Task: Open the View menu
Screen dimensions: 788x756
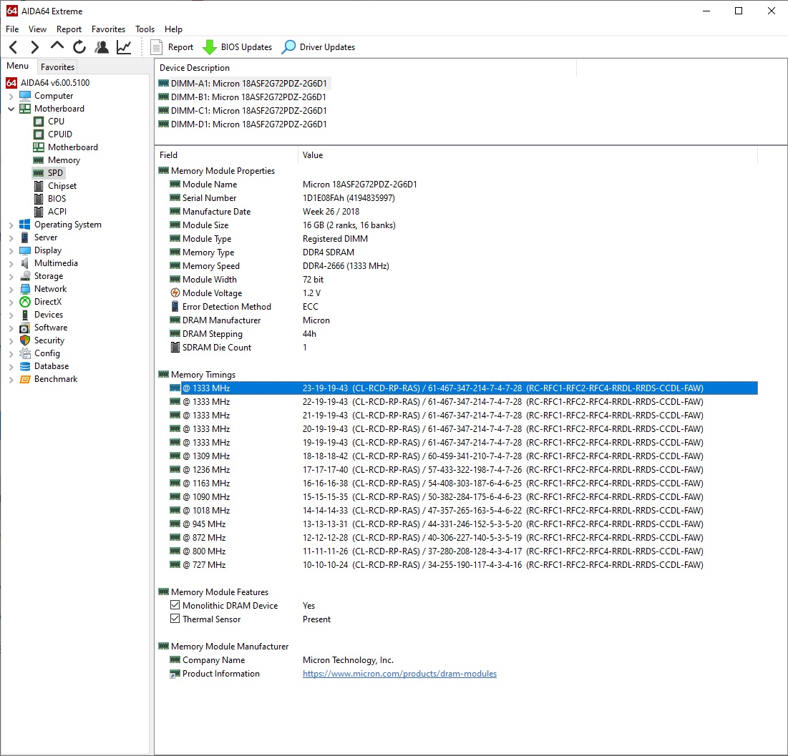Action: point(37,29)
